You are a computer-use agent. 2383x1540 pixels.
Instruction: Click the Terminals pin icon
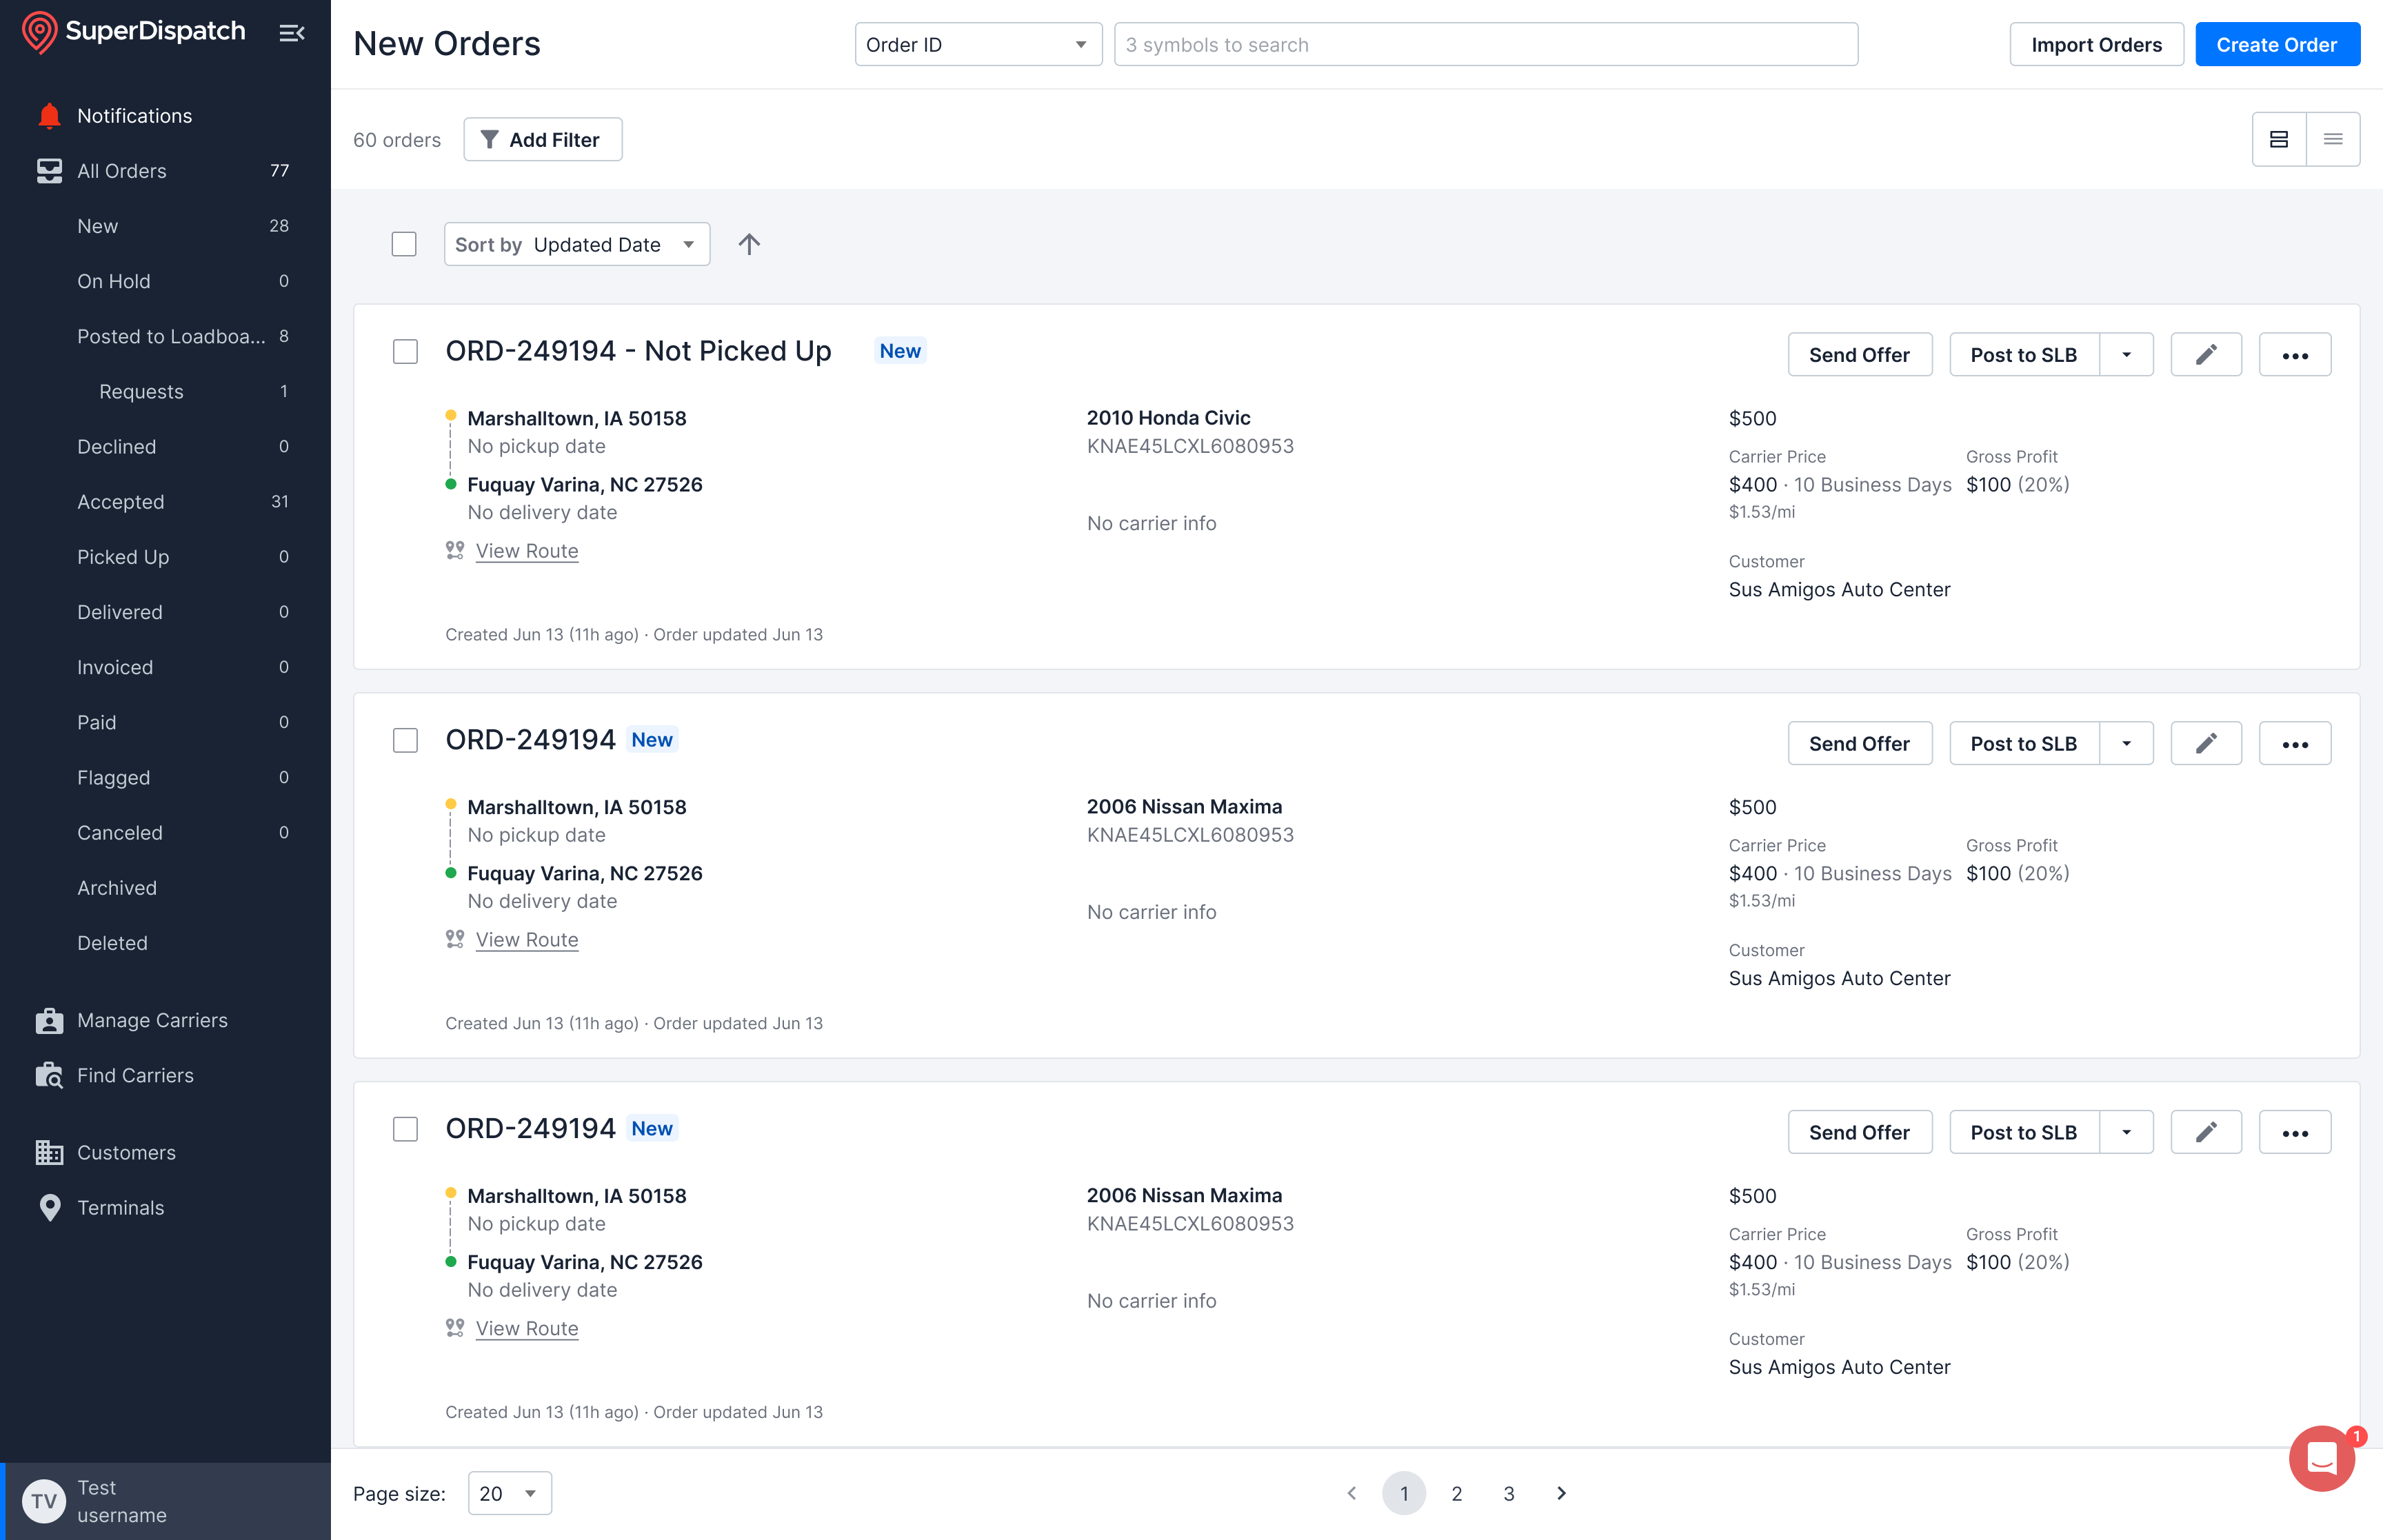coord(49,1207)
